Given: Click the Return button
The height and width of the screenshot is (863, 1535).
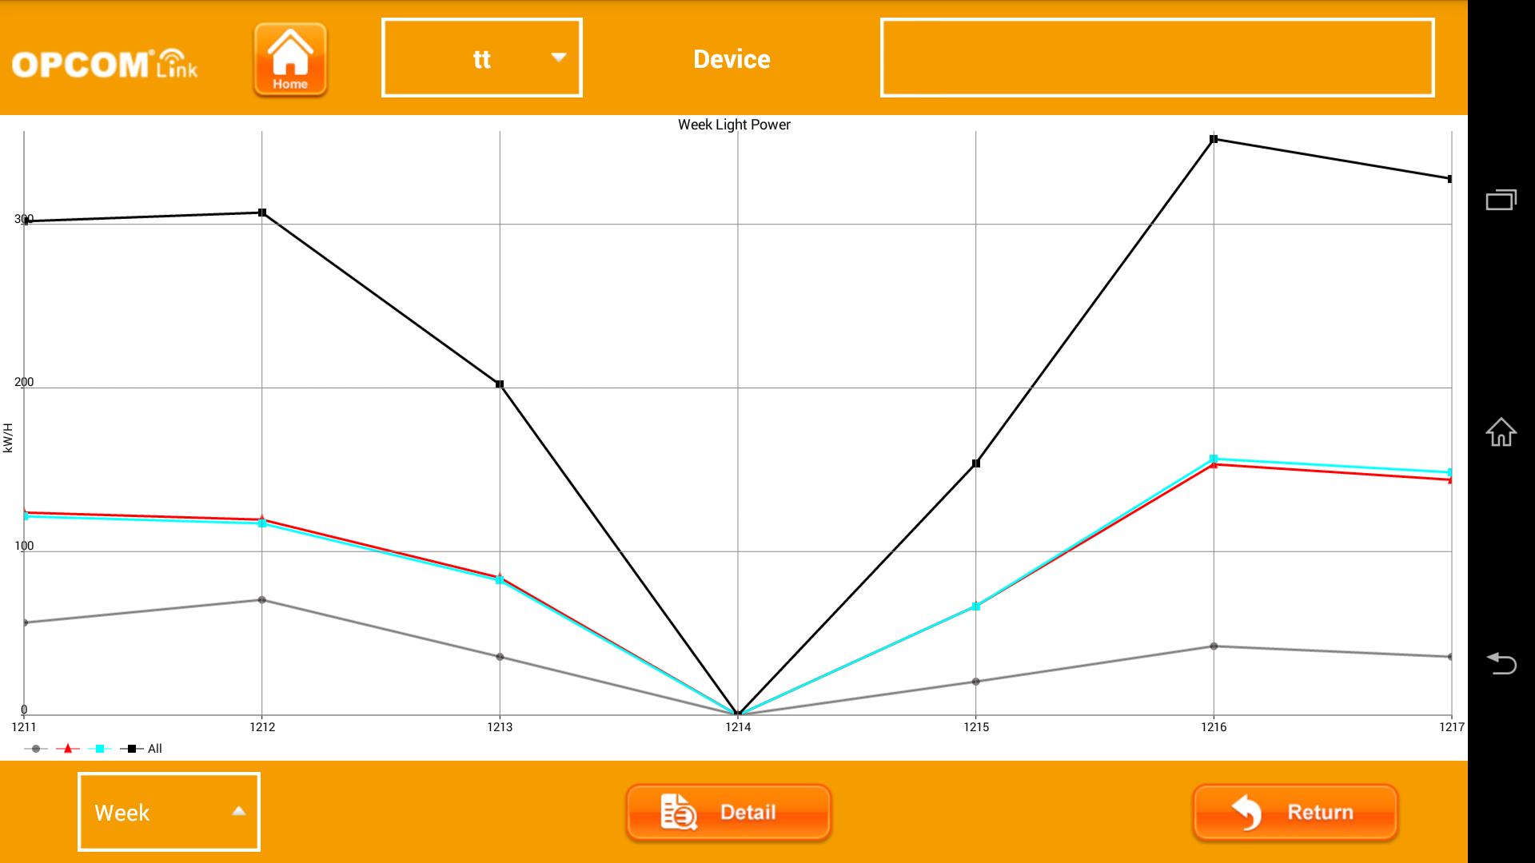Looking at the screenshot, I should tap(1296, 813).
